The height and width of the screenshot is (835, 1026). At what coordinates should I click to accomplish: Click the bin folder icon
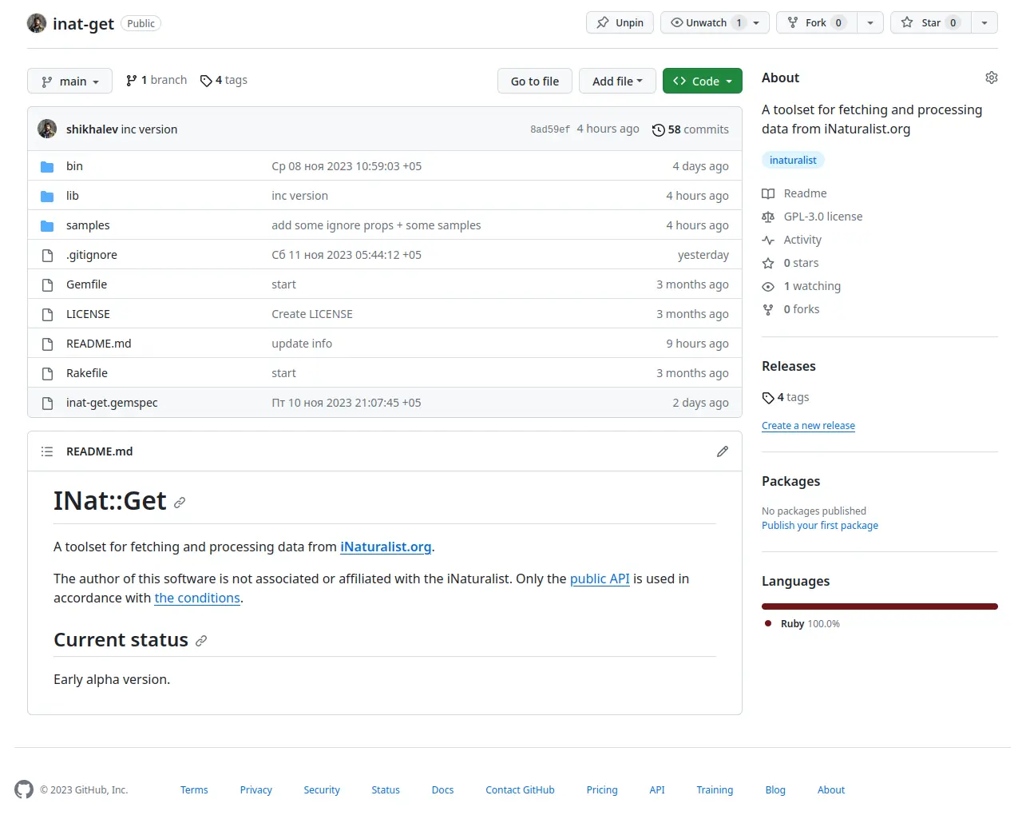point(47,166)
